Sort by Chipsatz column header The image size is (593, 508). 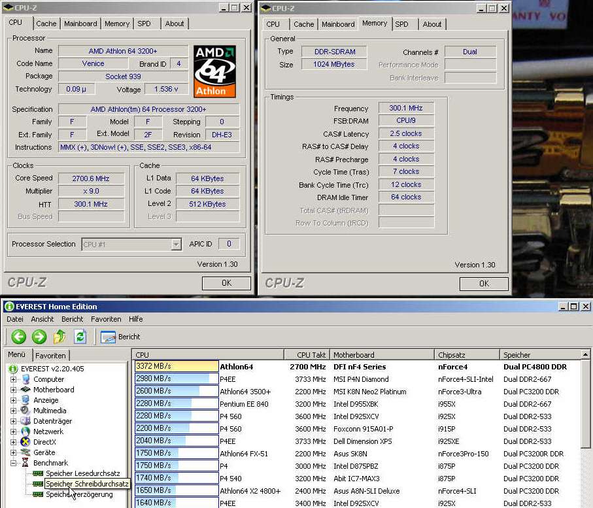[467, 355]
